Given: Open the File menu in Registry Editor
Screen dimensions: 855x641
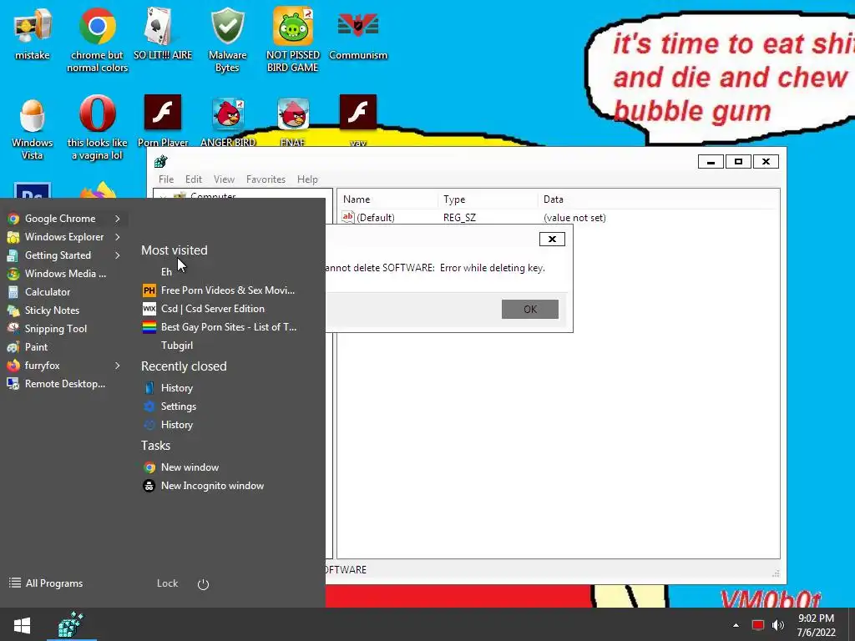Looking at the screenshot, I should (166, 179).
